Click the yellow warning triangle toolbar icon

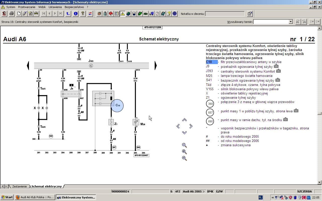123,14
